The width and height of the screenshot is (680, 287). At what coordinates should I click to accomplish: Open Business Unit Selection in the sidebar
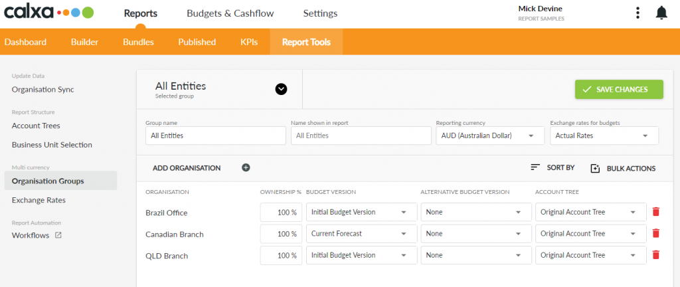tap(52, 145)
